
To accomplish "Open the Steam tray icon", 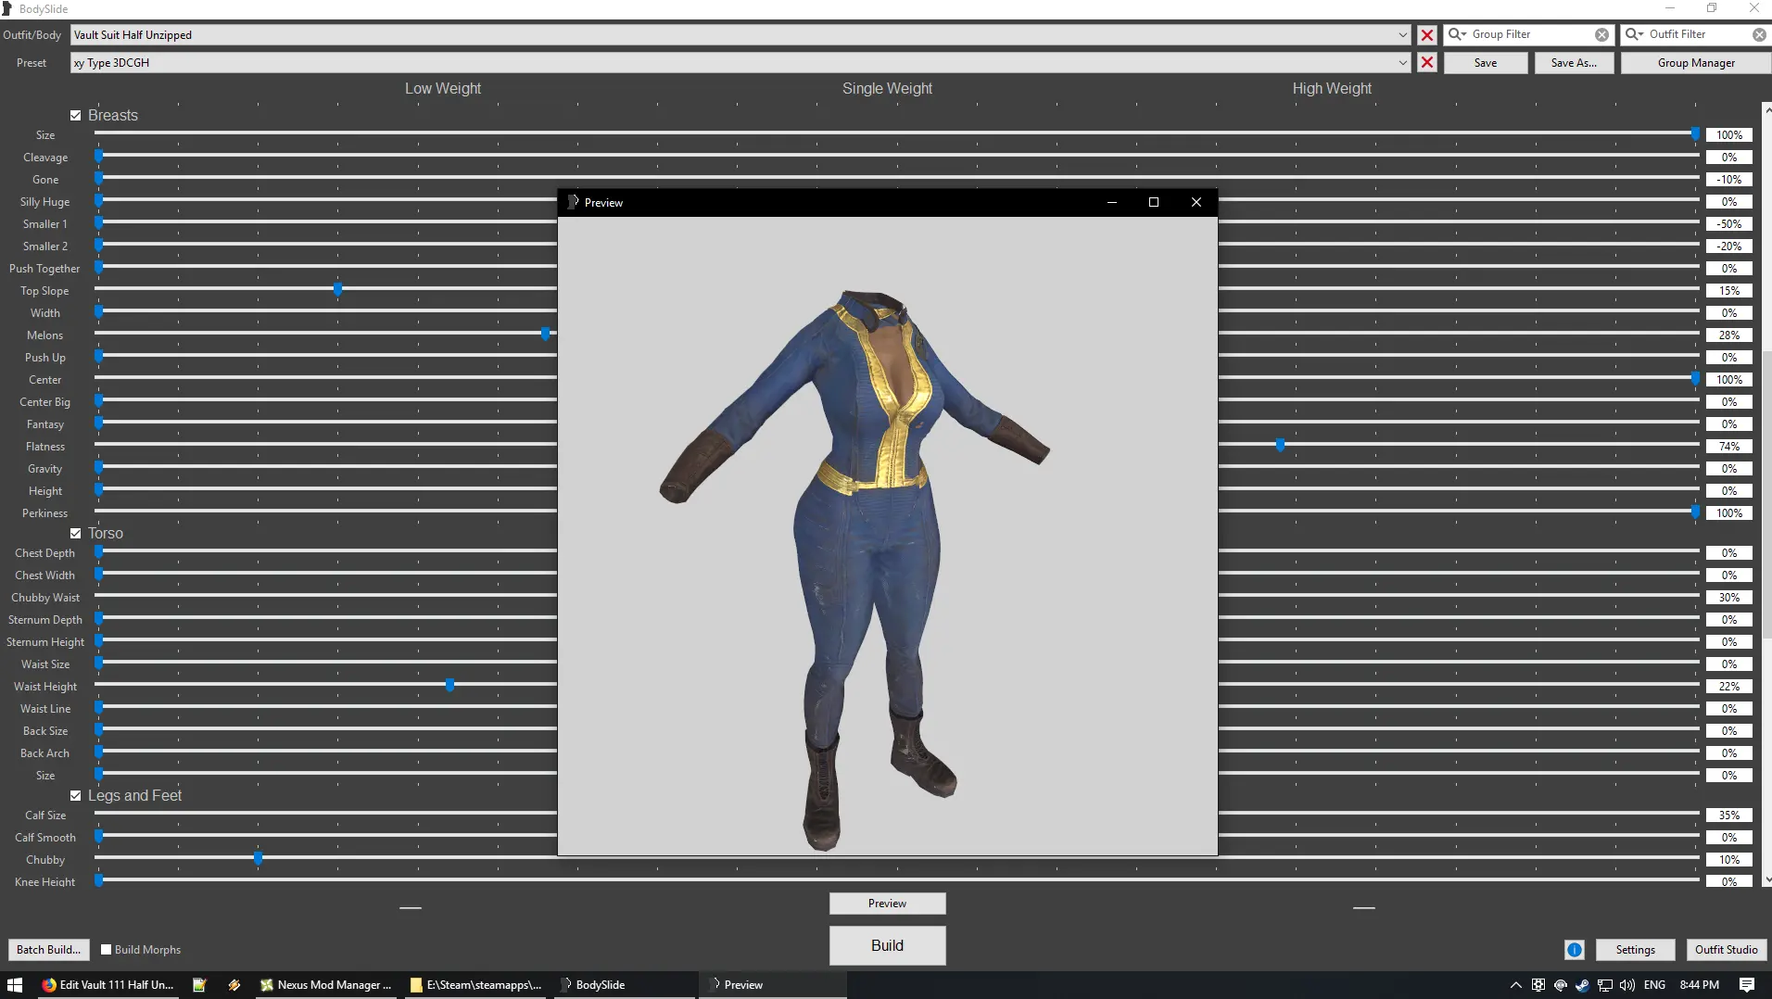I will (x=1582, y=985).
